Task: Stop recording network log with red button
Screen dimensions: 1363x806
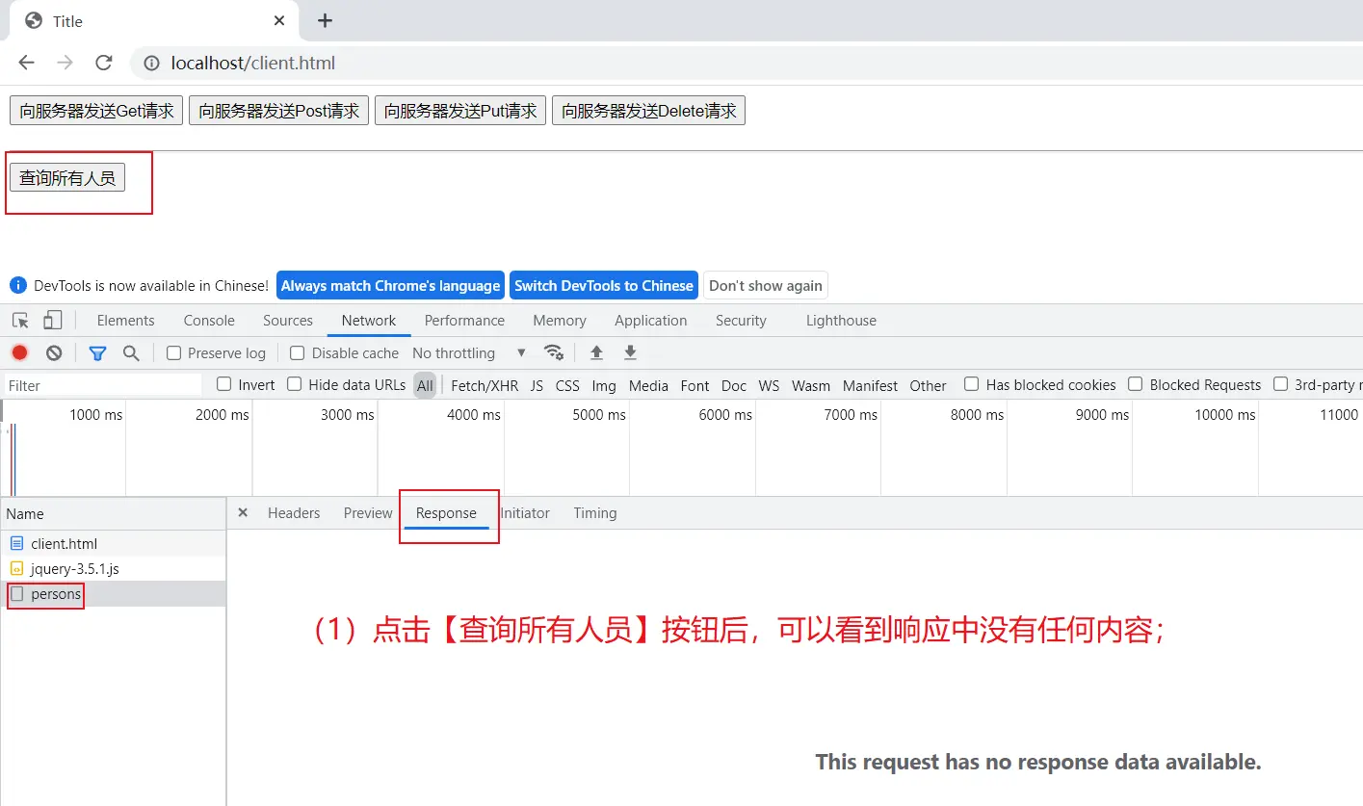Action: (x=20, y=353)
